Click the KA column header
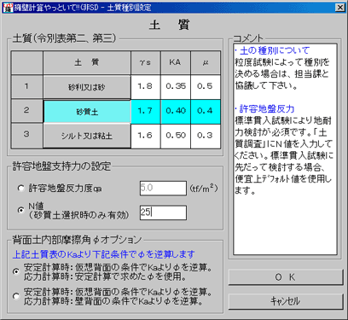The width and height of the screenshot is (348, 320). coord(176,63)
